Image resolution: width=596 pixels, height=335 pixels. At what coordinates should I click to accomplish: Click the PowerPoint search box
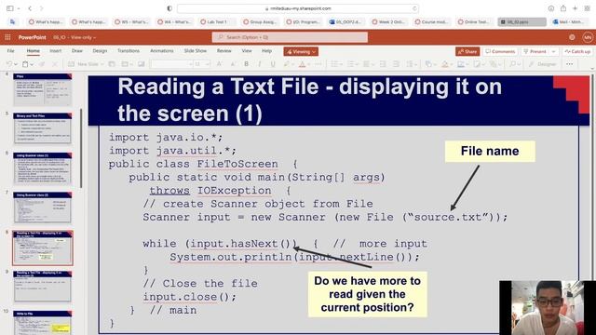click(290, 37)
